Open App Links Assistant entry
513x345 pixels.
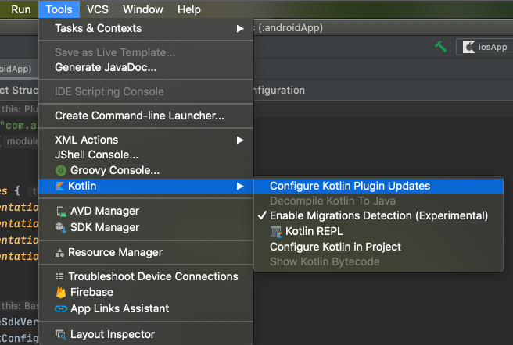point(146,309)
